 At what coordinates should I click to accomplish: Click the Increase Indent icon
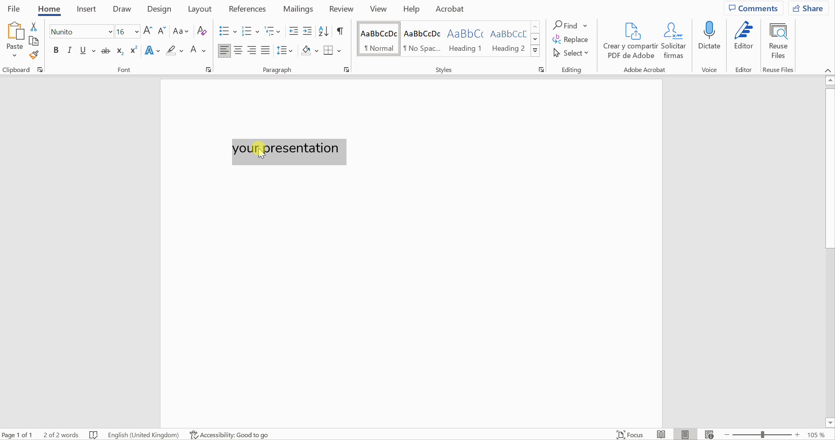pyautogui.click(x=308, y=31)
